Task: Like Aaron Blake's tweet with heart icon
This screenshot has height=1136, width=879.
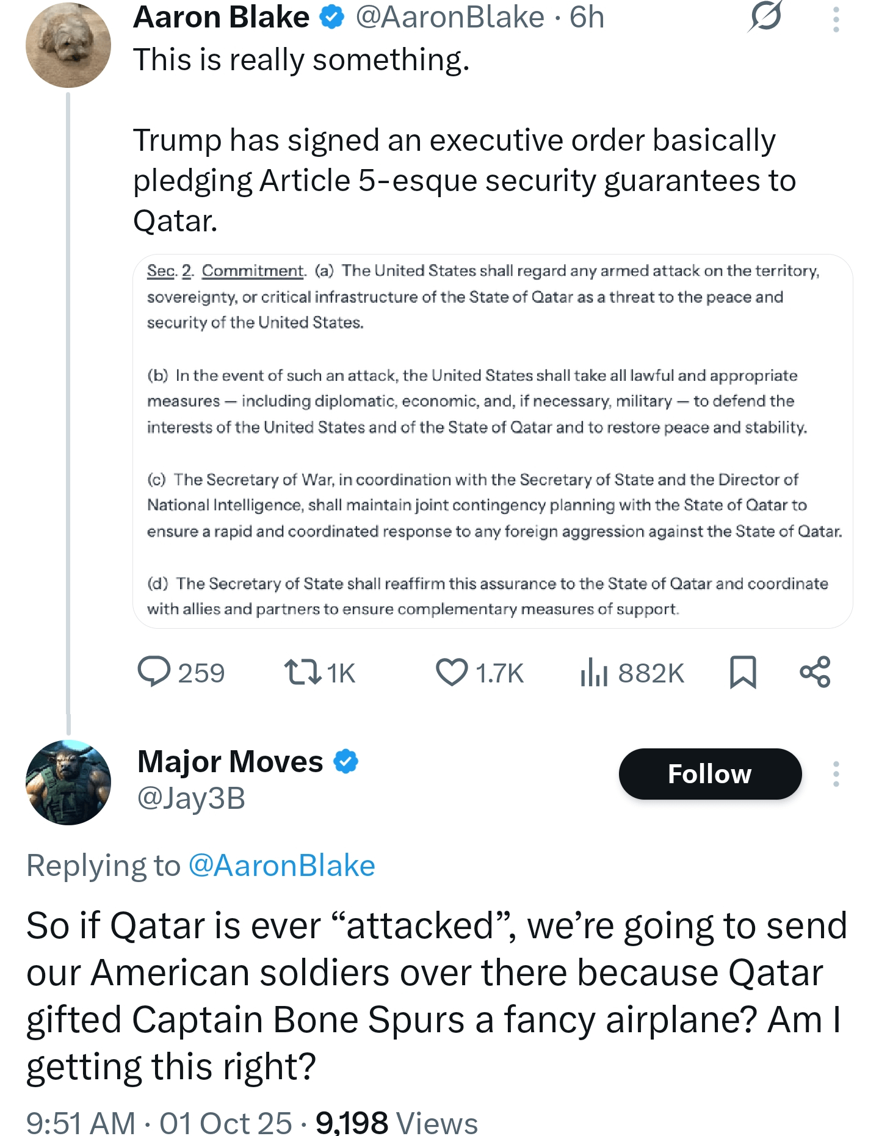Action: click(452, 672)
